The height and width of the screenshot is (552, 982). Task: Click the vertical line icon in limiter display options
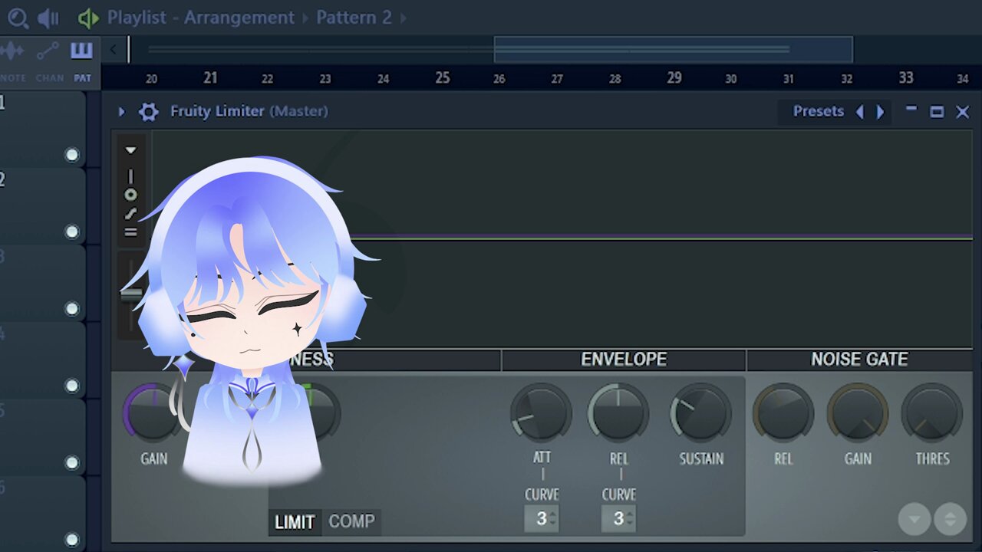[x=130, y=176]
